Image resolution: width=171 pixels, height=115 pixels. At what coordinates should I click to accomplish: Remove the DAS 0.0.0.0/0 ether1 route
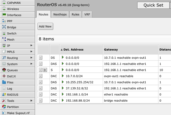[40, 64]
